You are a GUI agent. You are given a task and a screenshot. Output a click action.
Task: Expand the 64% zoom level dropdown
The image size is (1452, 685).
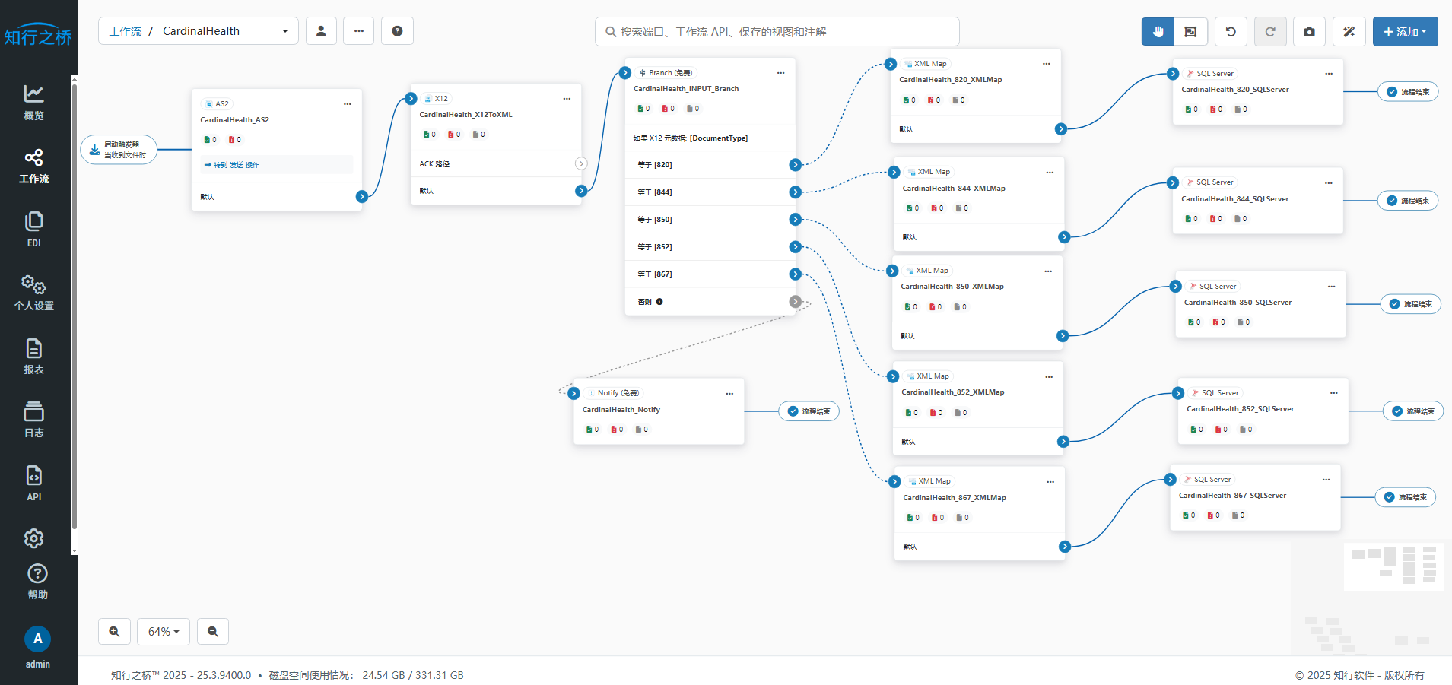click(x=164, y=632)
